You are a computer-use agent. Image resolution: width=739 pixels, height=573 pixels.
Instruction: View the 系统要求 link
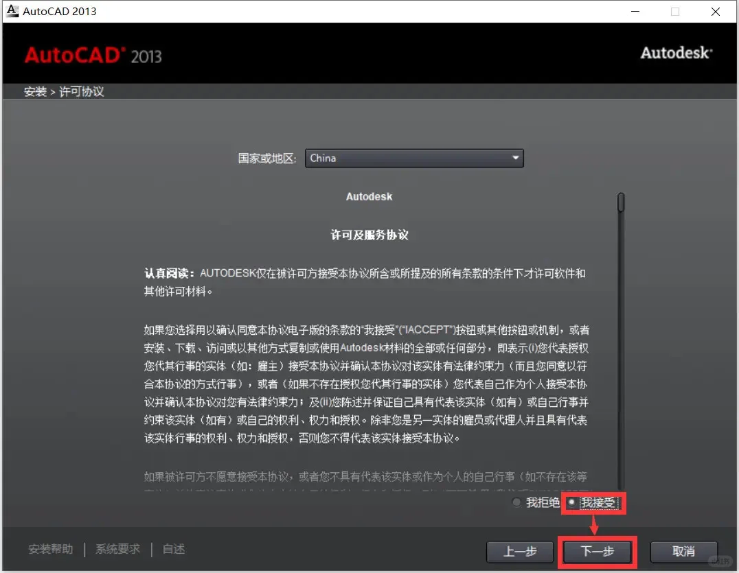tap(117, 548)
